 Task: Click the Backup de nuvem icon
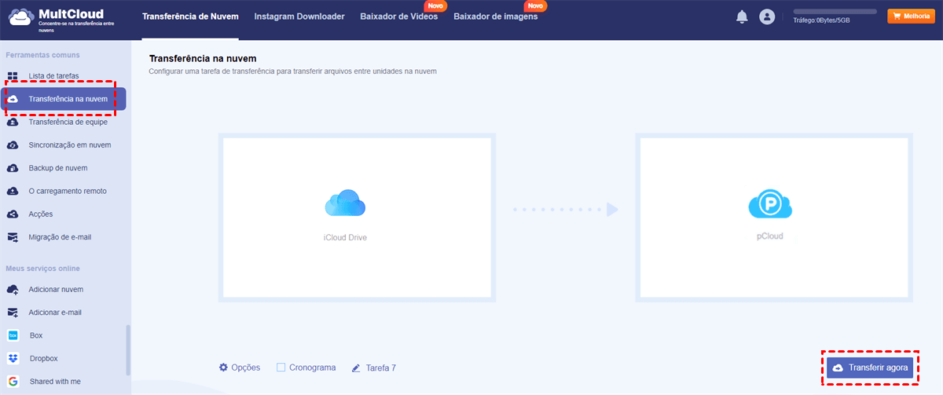[x=13, y=168]
